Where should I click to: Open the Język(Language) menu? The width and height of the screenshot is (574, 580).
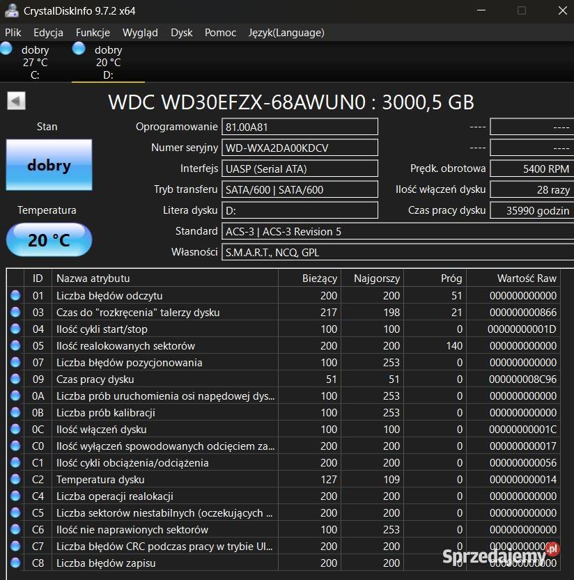(x=286, y=33)
